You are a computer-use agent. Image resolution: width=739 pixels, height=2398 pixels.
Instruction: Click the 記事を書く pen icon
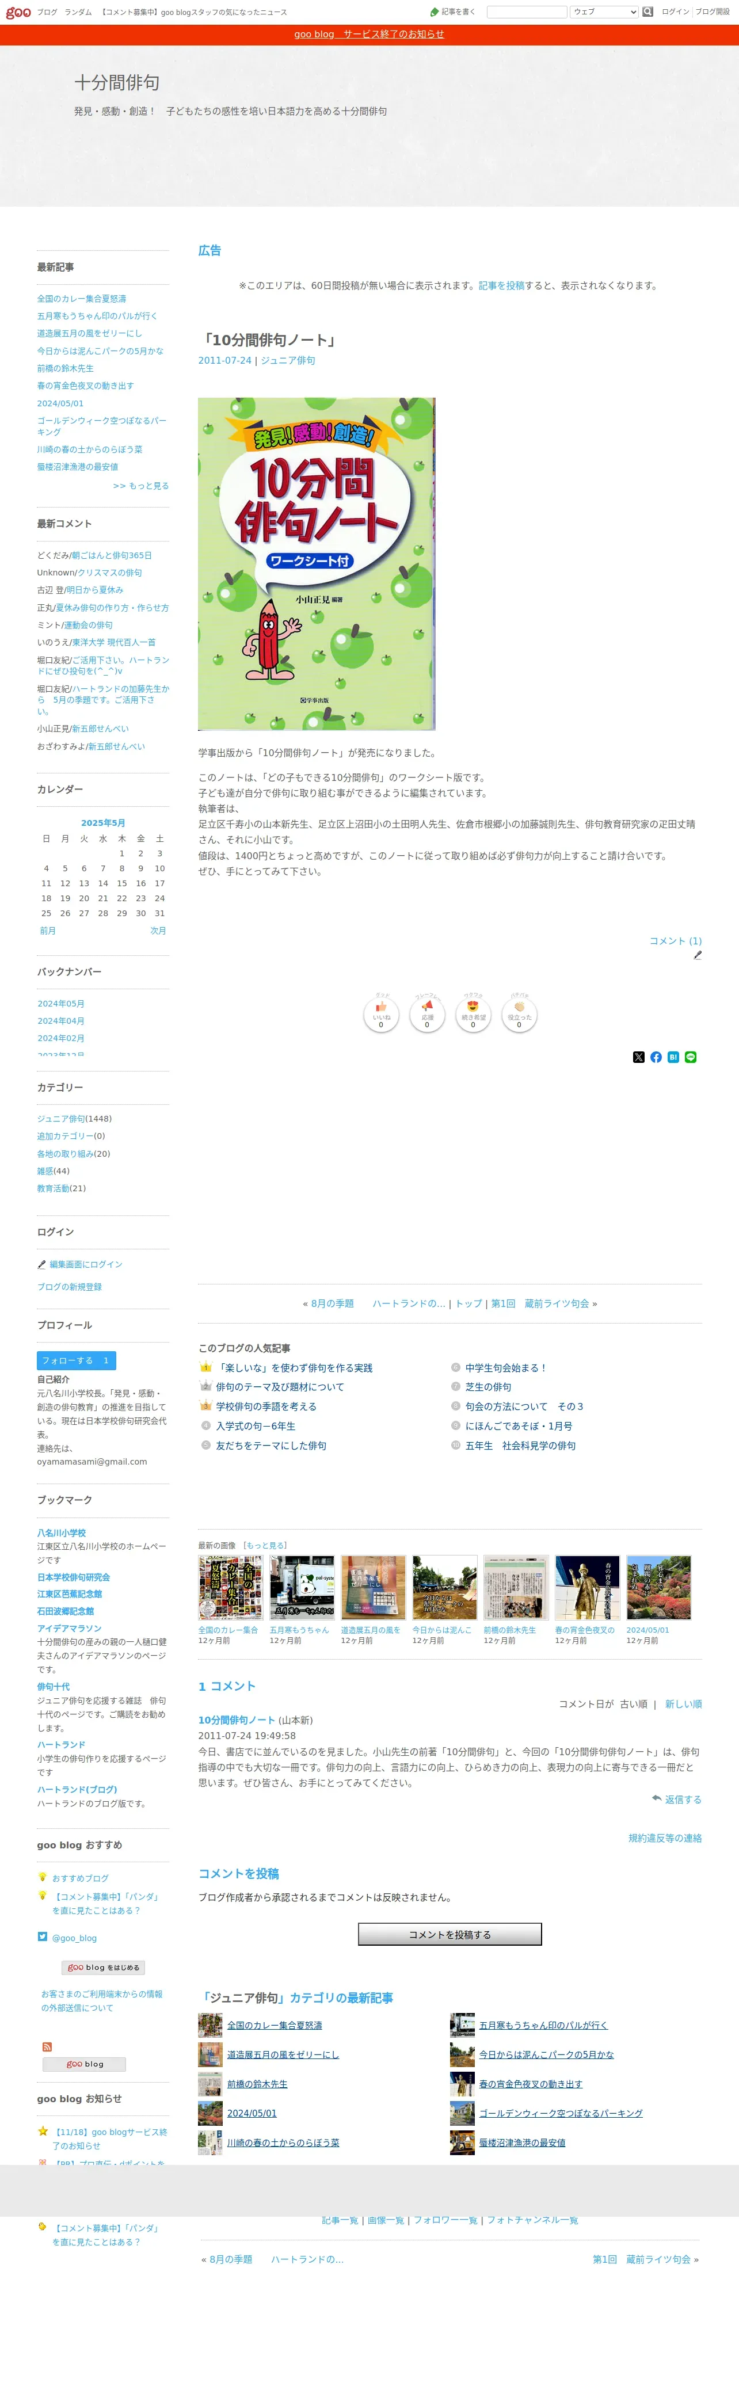tap(434, 12)
